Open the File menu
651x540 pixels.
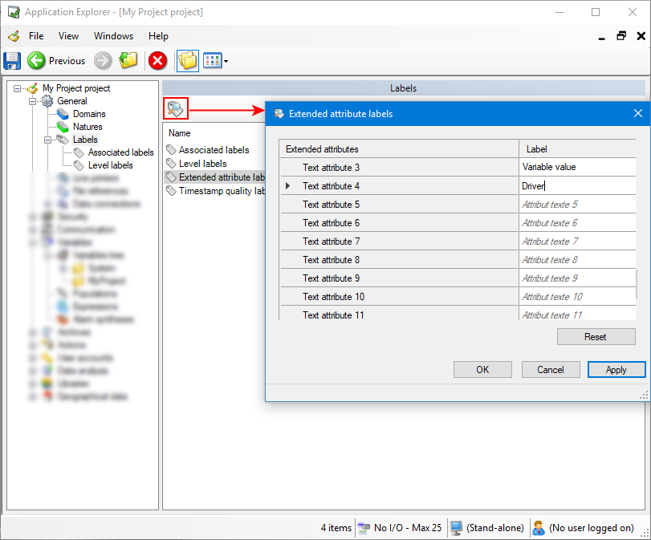click(36, 36)
